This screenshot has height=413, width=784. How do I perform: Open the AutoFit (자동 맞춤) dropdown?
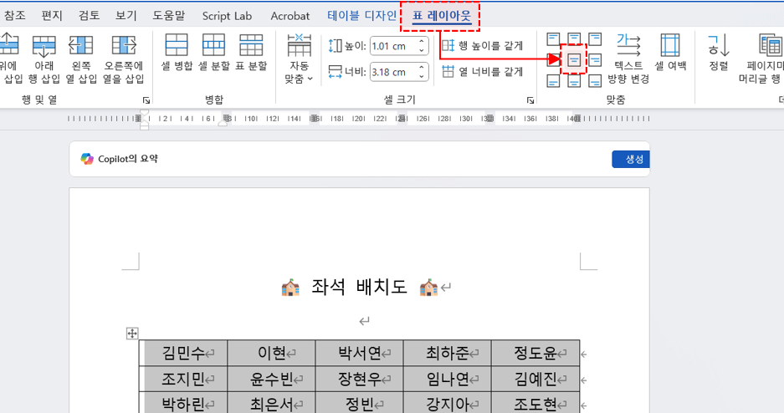299,59
